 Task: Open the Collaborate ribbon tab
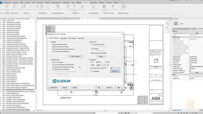(x=66, y=3)
